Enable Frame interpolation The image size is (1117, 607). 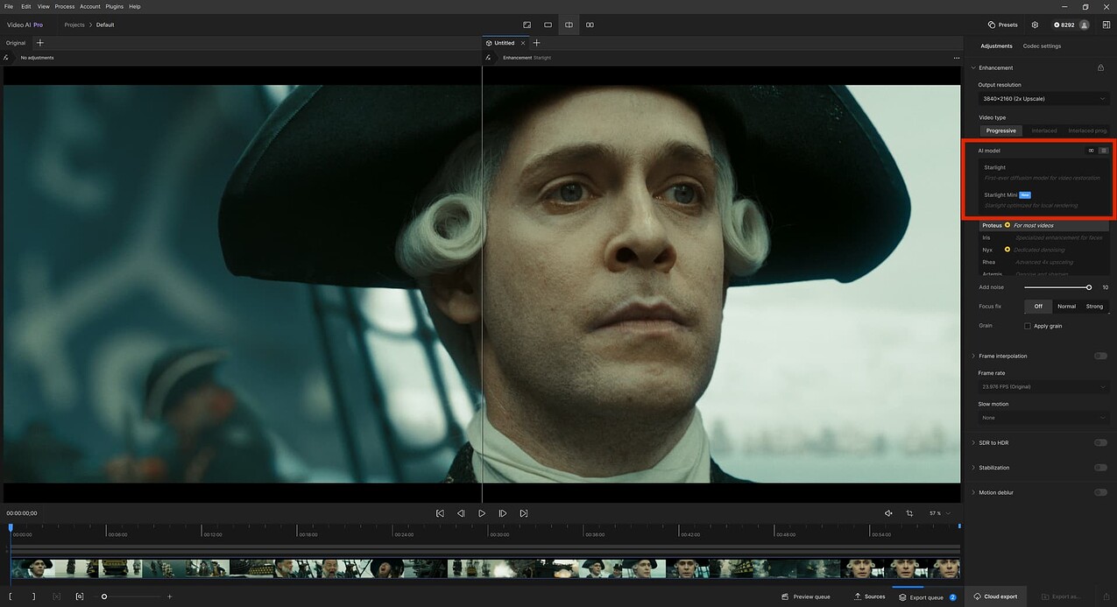click(x=1100, y=356)
